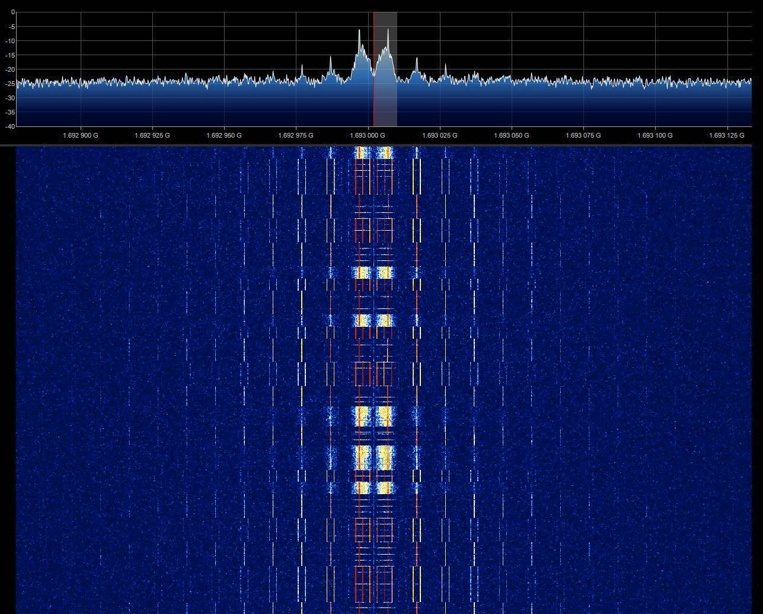The width and height of the screenshot is (763, 614).
Task: Tune to the 1.693 025 G label
Action: (x=440, y=135)
